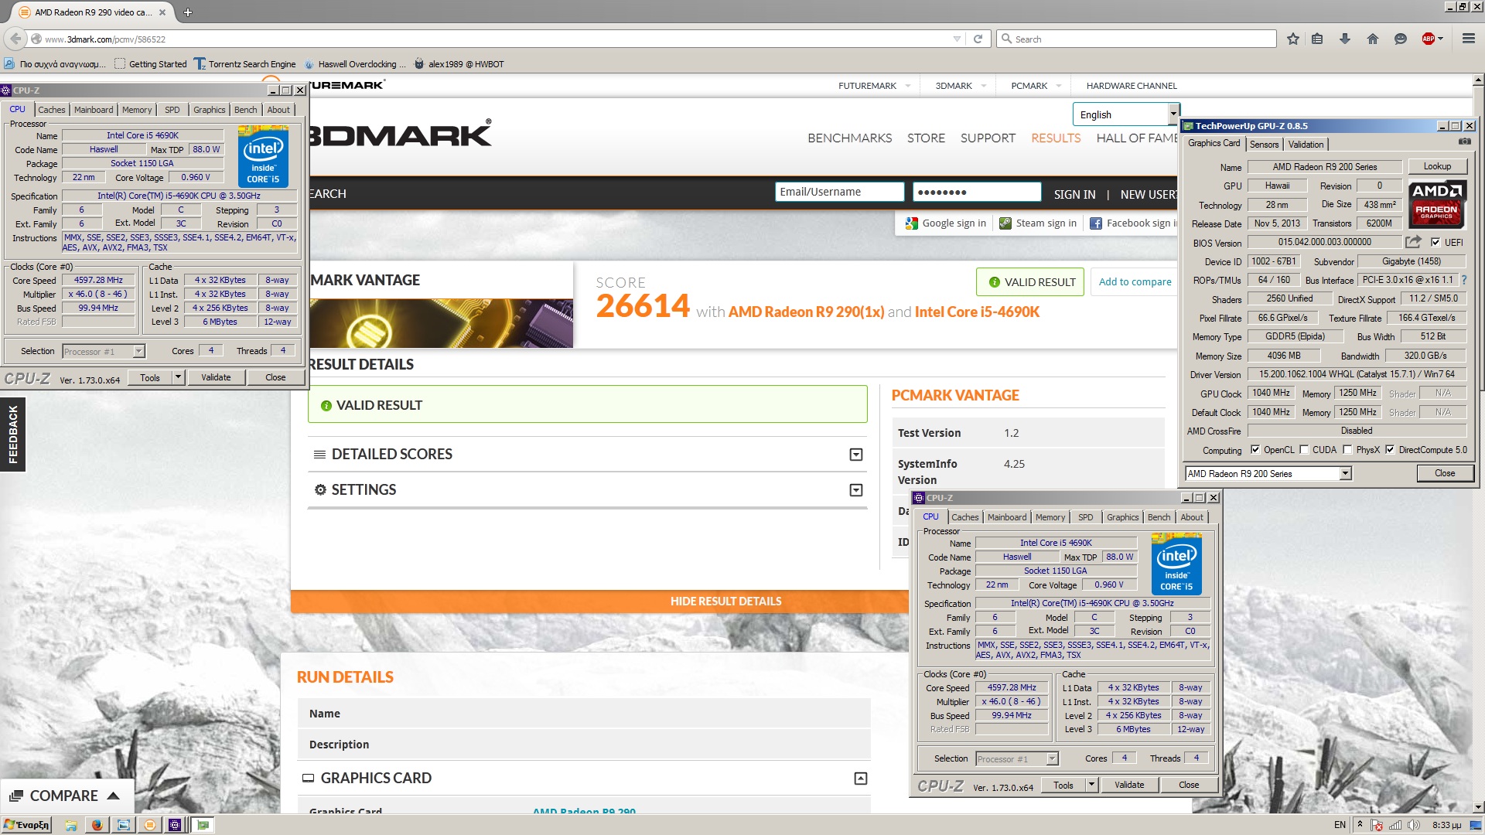Open Tools dropdown arrow in top-left CPU-Z

coord(178,377)
